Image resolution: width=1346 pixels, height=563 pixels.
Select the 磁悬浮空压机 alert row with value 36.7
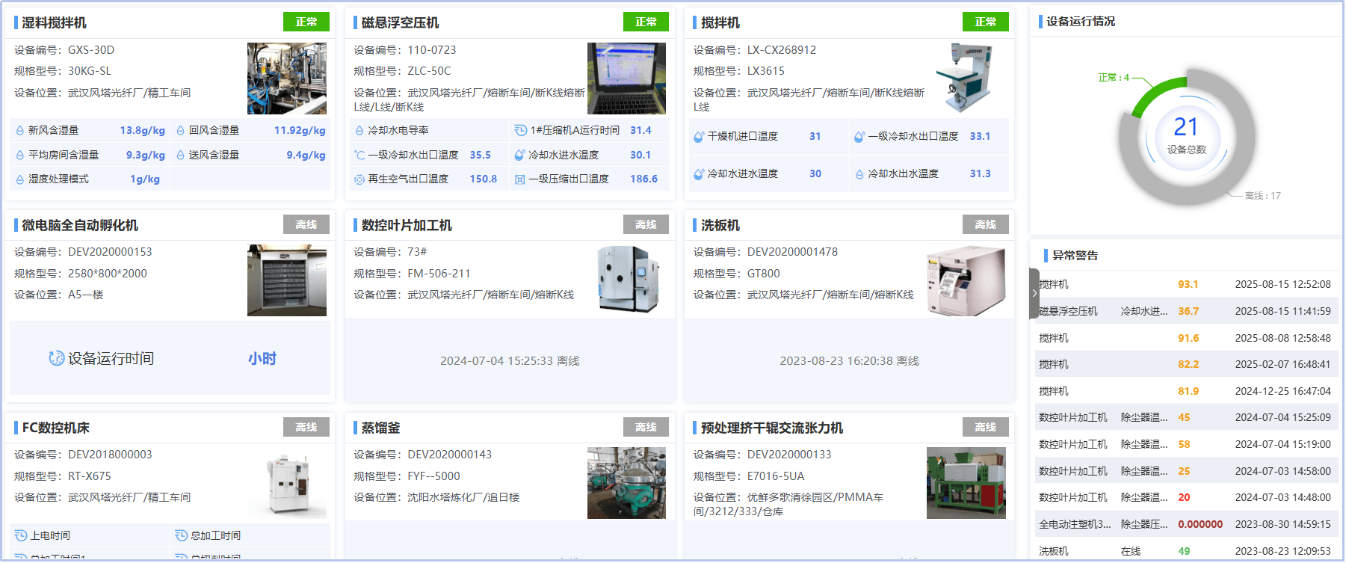[x=1186, y=311]
